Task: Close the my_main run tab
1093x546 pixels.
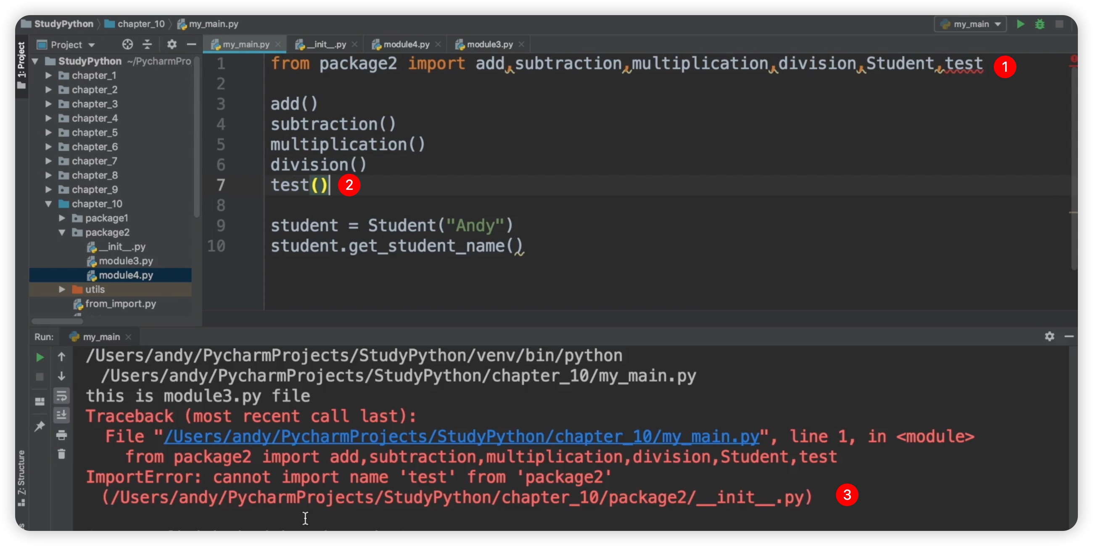Action: [x=129, y=337]
